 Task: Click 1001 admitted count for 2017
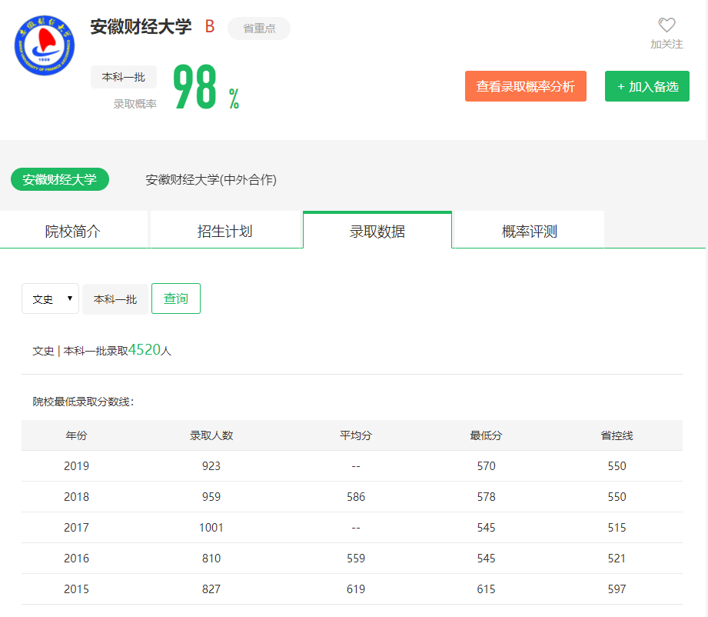coord(211,528)
